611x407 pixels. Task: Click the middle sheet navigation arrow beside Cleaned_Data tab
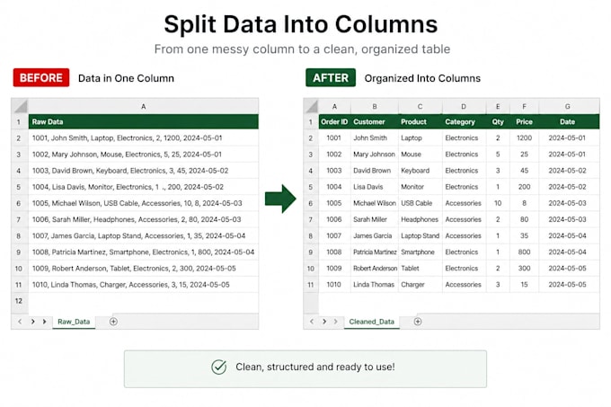tap(324, 322)
